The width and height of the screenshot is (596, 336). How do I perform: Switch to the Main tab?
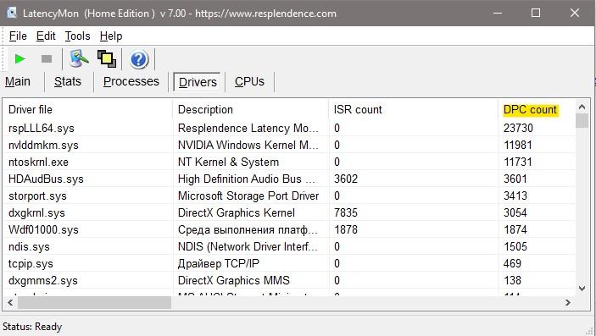[18, 81]
